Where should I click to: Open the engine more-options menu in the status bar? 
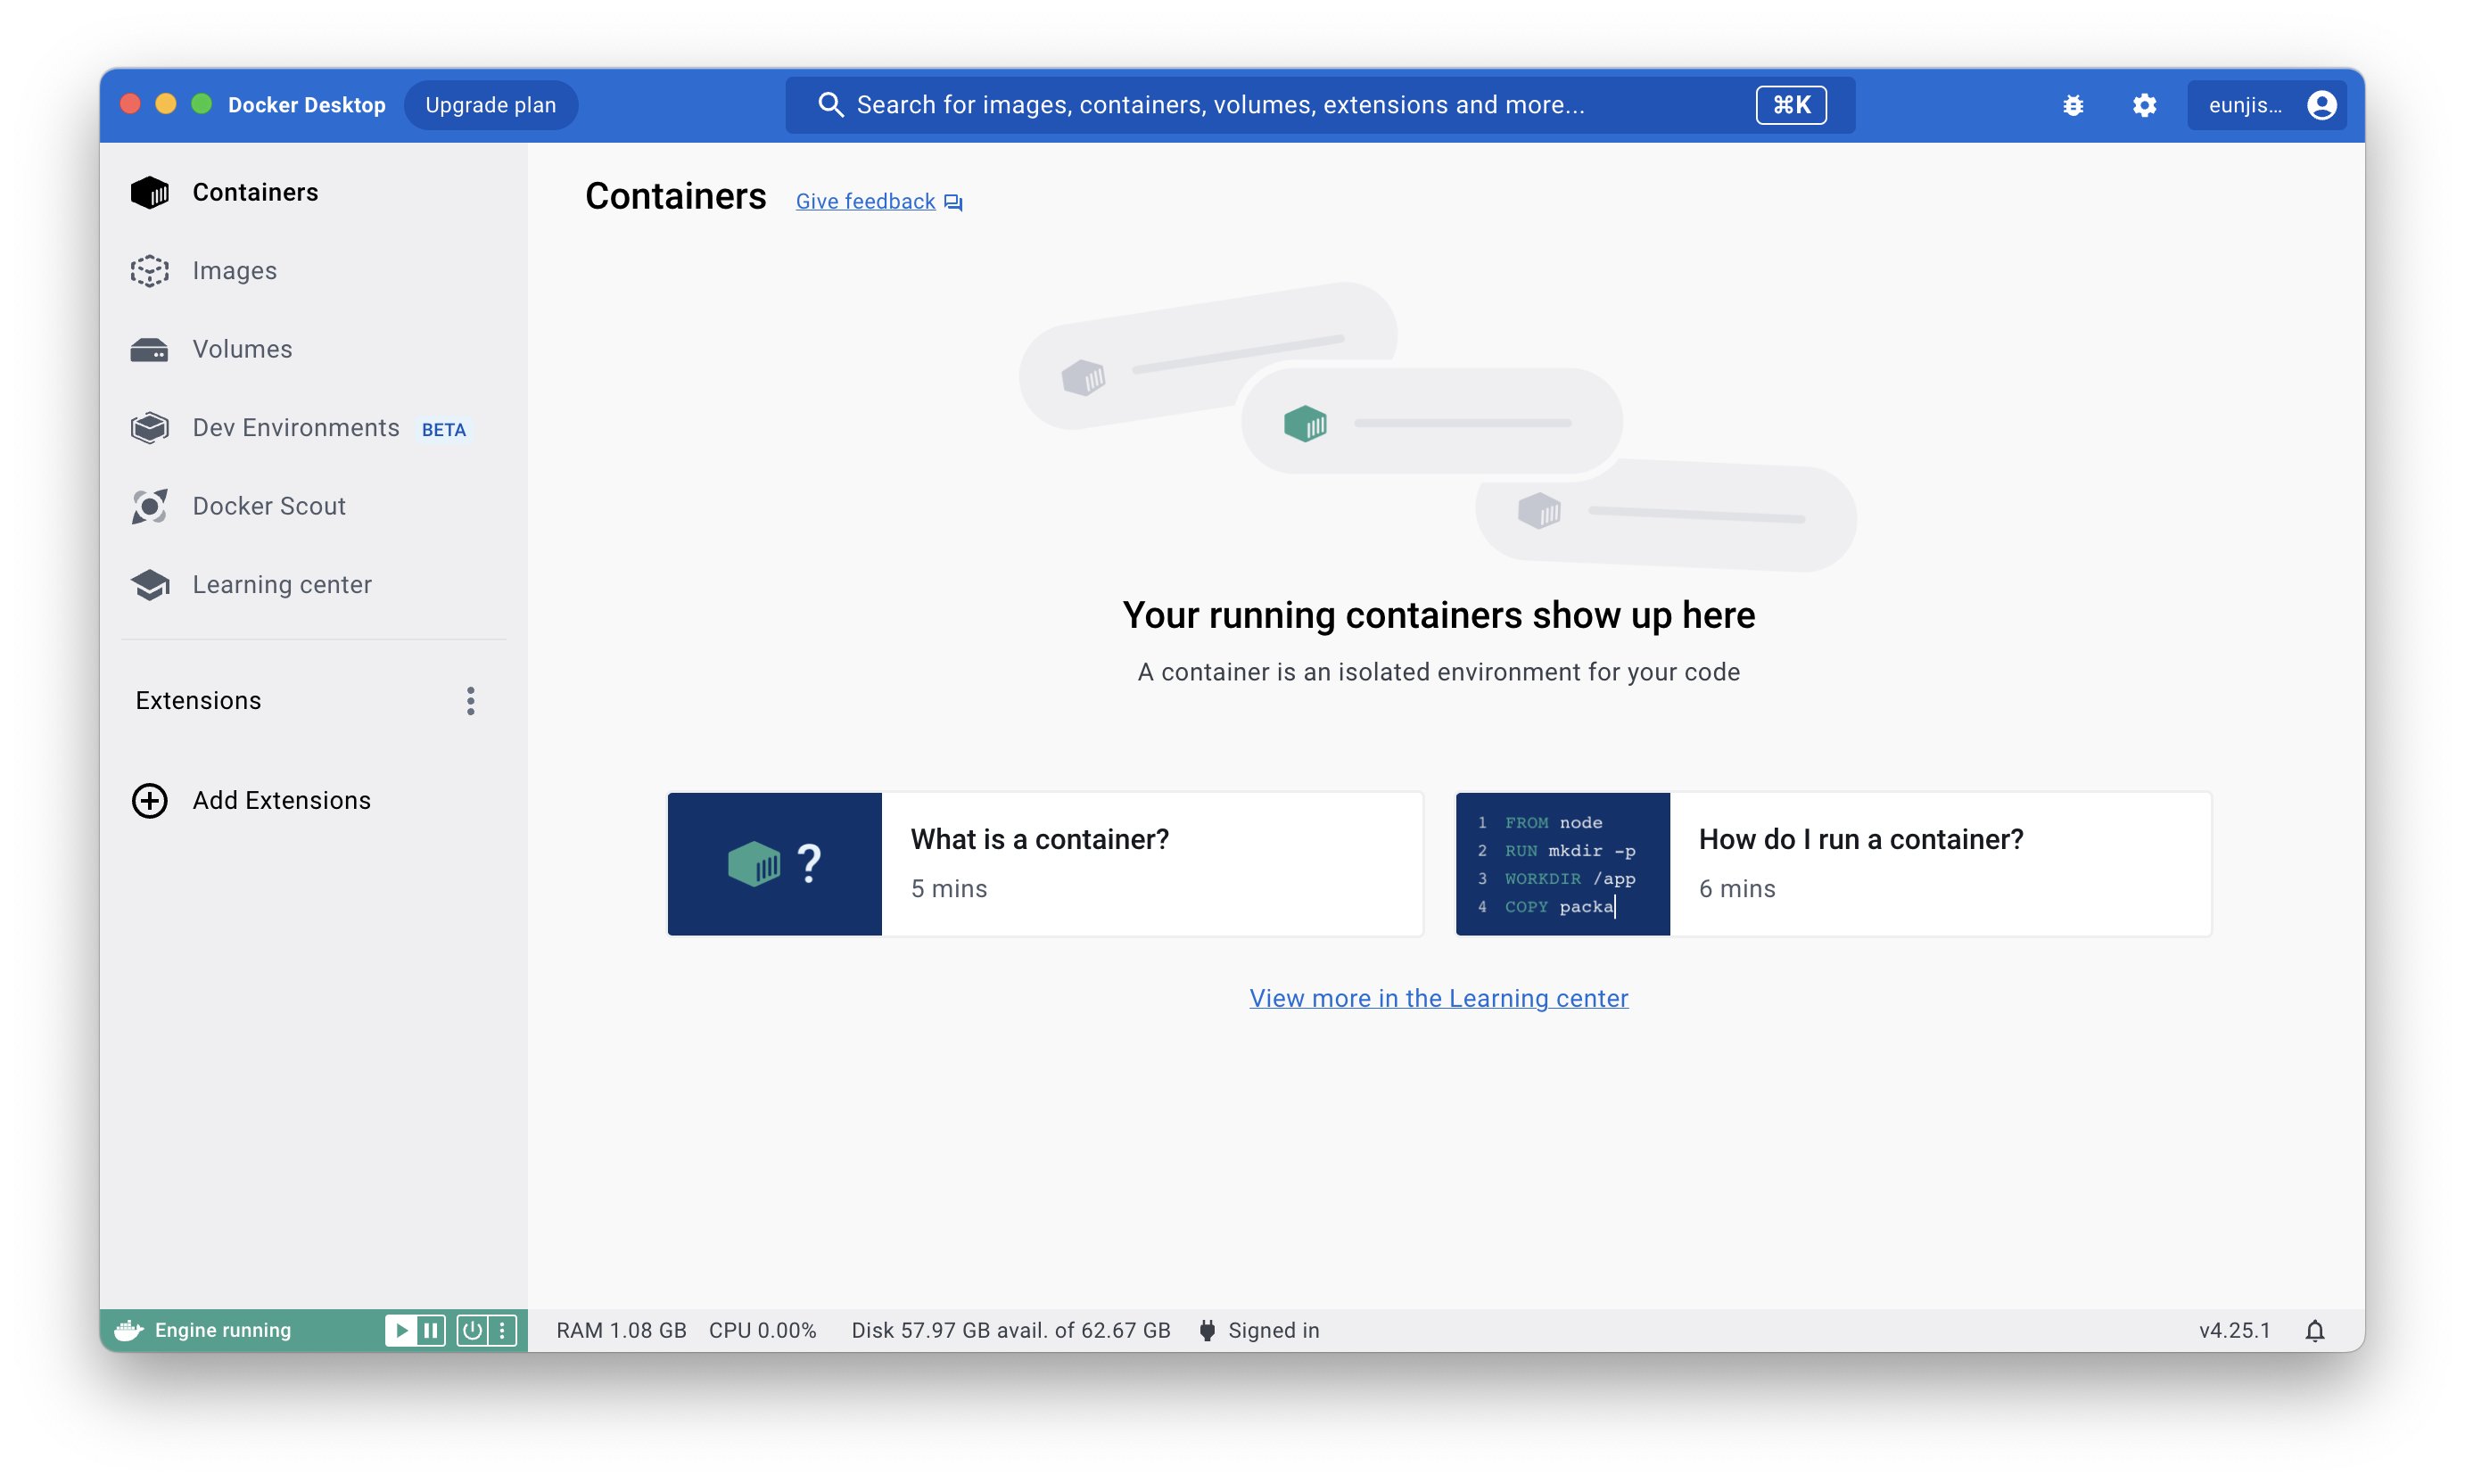pyautogui.click(x=502, y=1330)
